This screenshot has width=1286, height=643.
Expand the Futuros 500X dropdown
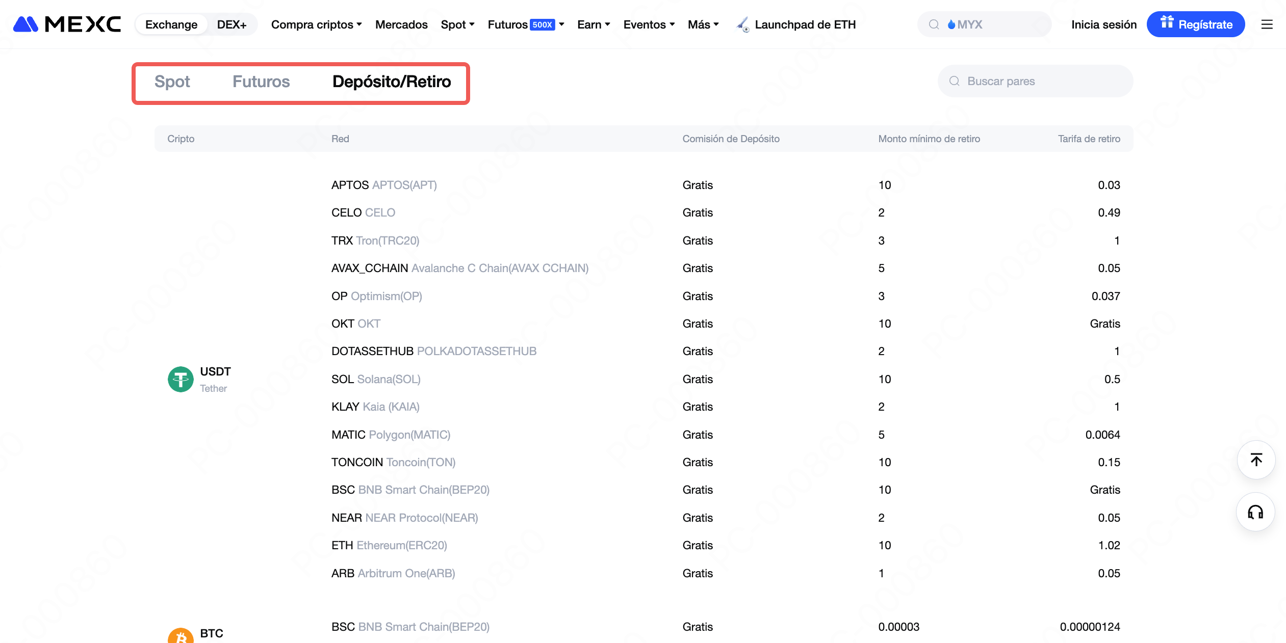pyautogui.click(x=525, y=24)
